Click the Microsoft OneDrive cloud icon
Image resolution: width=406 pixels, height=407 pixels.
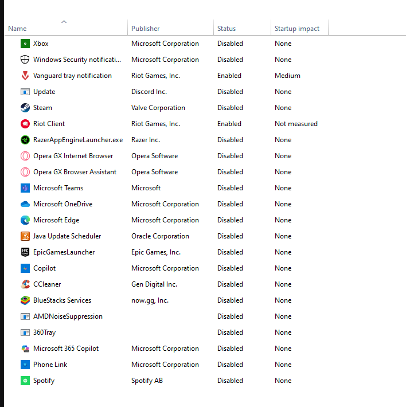click(x=25, y=204)
